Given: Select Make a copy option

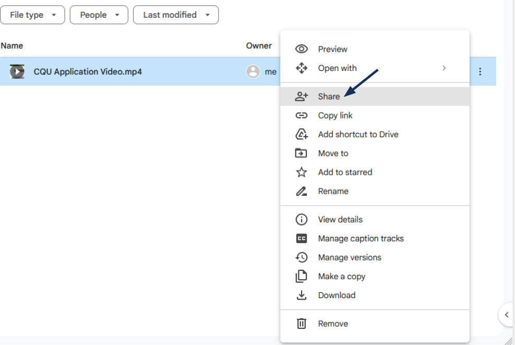Looking at the screenshot, I should 341,277.
